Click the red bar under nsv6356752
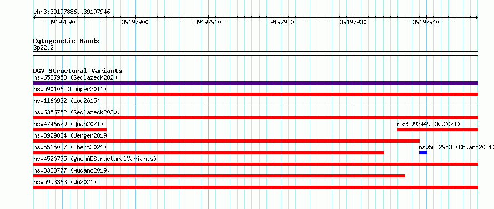 (x=255, y=118)
